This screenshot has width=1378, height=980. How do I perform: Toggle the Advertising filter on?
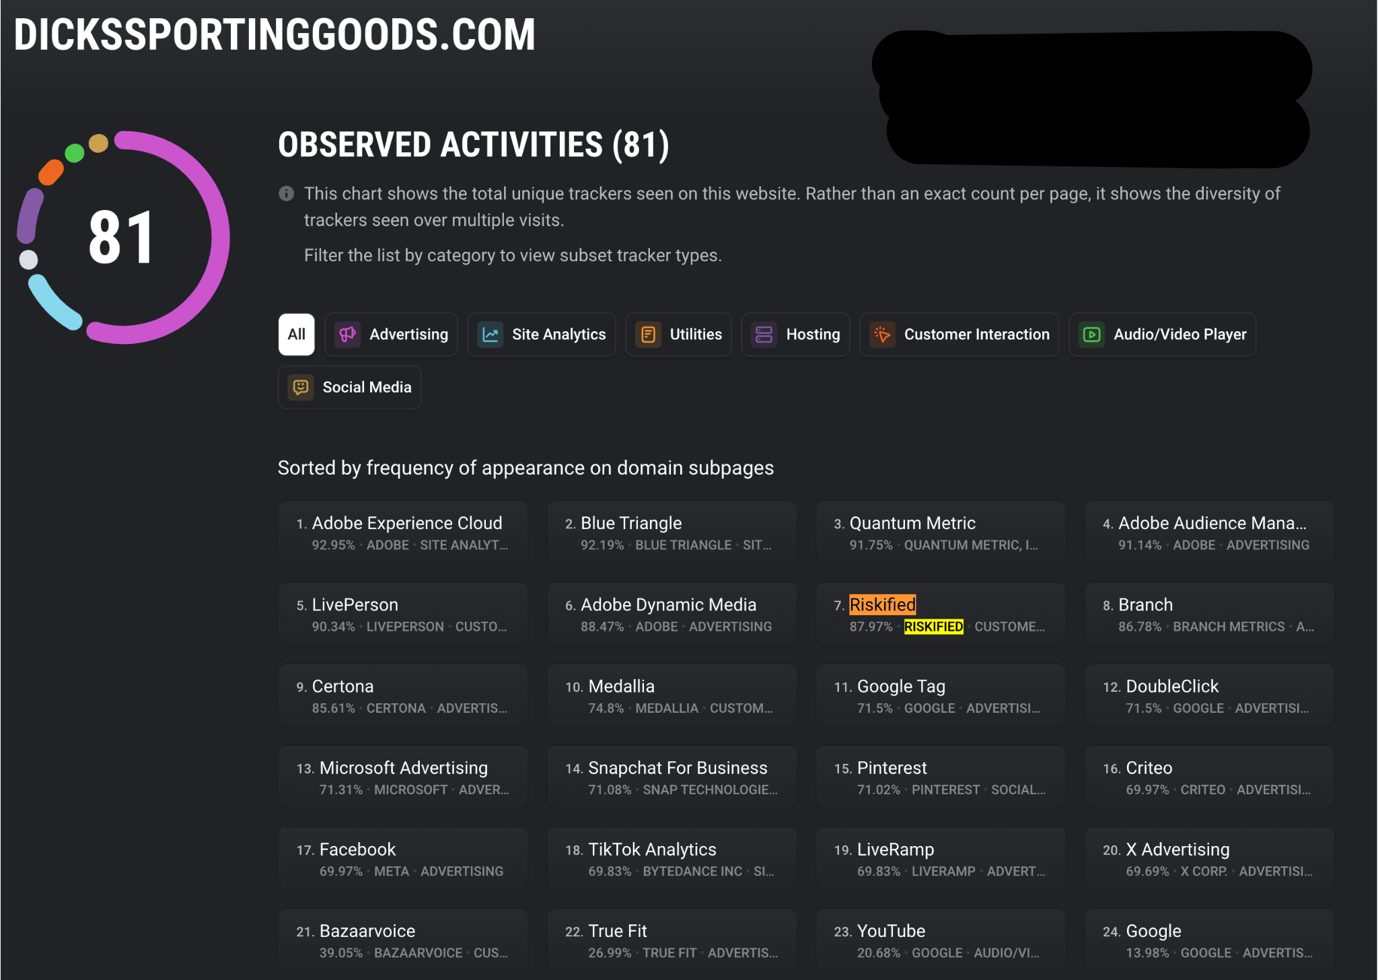pyautogui.click(x=392, y=335)
